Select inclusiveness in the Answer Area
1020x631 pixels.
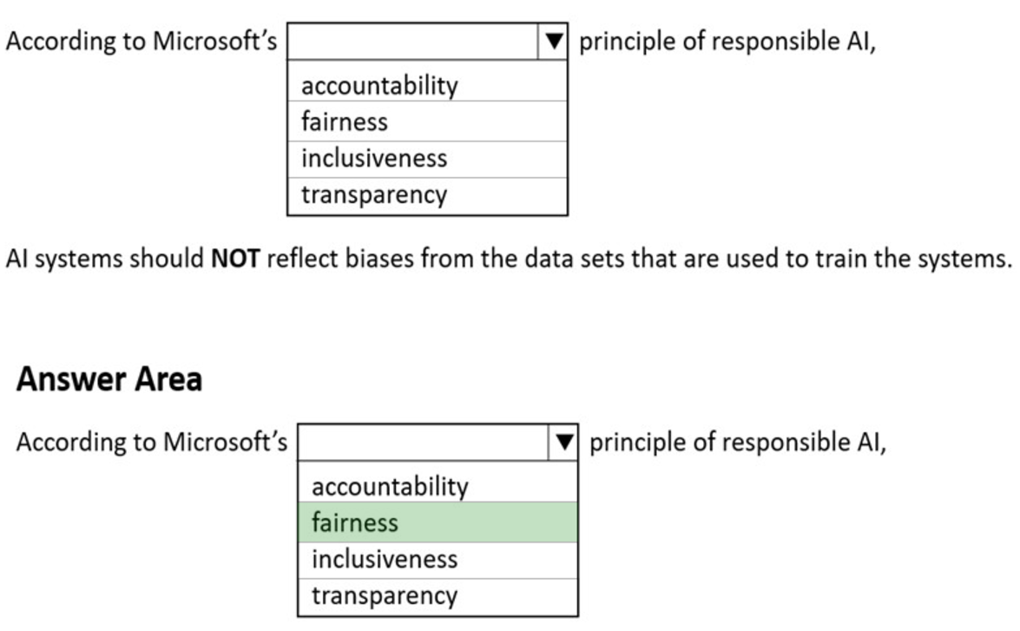pyautogui.click(x=385, y=559)
